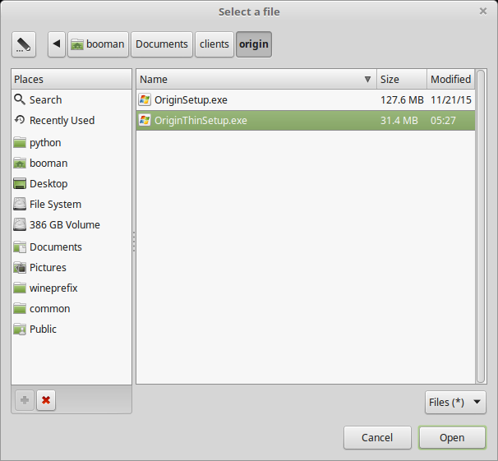Navigate to clients folder breadcrumb

[214, 44]
